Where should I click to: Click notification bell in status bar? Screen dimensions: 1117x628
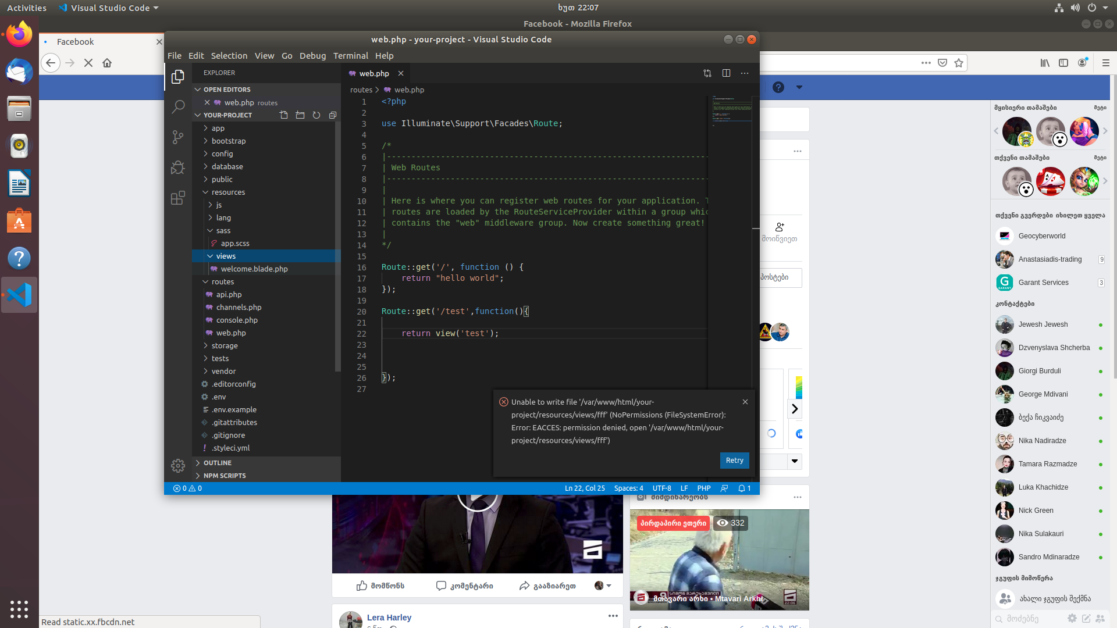(x=744, y=488)
